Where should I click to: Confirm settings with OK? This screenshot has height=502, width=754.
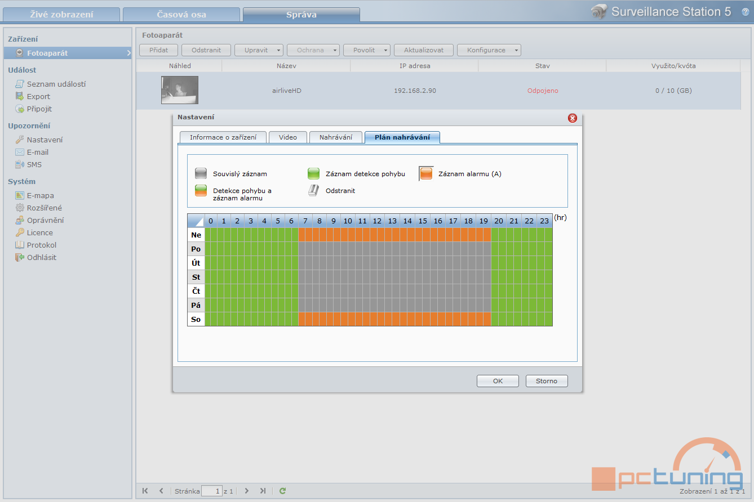pyautogui.click(x=498, y=381)
